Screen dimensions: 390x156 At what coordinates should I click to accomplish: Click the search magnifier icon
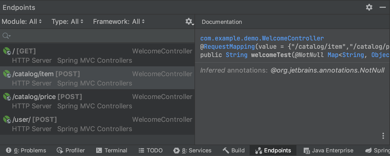[x=6, y=36]
